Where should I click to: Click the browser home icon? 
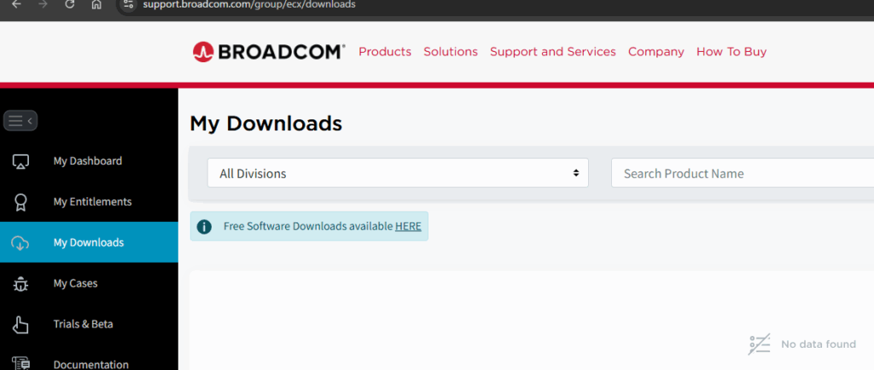coord(96,4)
